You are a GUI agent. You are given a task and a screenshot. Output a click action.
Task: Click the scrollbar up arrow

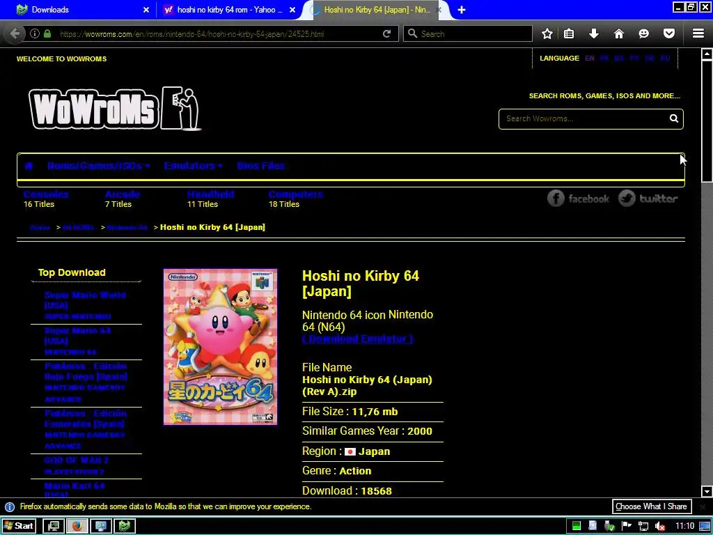(707, 54)
